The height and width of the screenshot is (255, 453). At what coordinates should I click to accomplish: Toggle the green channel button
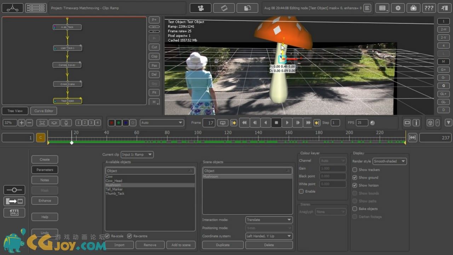point(119,123)
